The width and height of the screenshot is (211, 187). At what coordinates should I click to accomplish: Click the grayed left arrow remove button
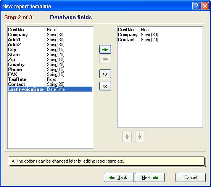(x=105, y=59)
